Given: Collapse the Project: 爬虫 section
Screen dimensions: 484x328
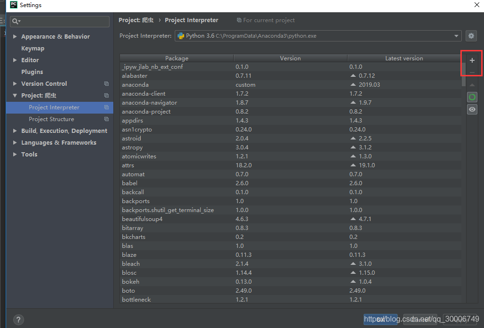Looking at the screenshot, I should click(15, 96).
